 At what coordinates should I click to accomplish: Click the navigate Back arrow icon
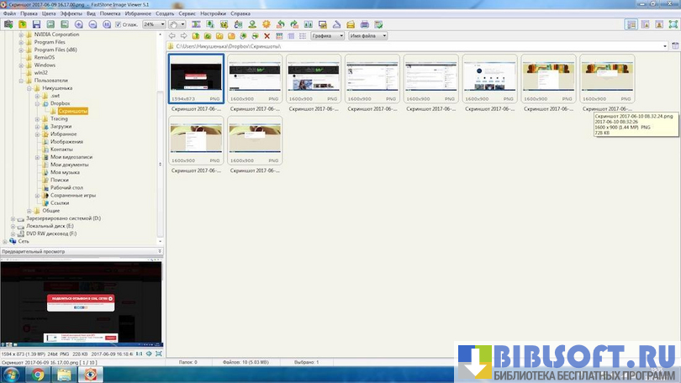[172, 36]
